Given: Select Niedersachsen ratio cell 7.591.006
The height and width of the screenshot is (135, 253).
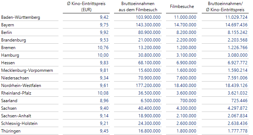Looking at the screenshot, I should tap(237, 78).
